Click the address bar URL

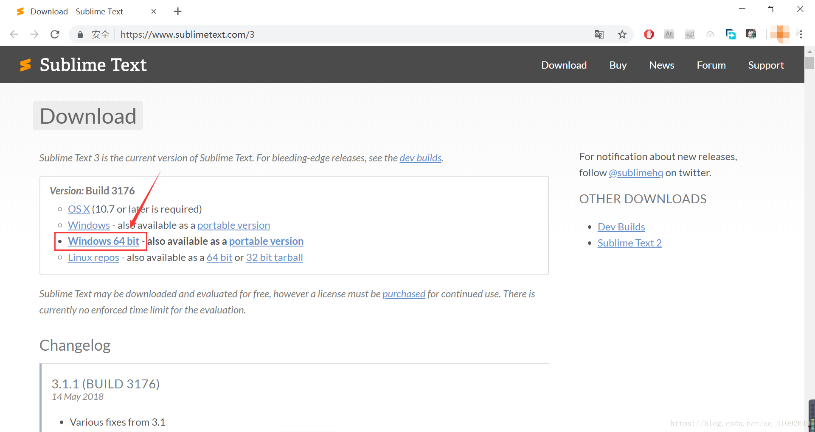click(x=187, y=34)
